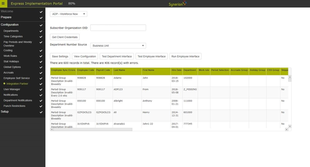
Task: Collapse the Configuration section in the sidebar
Action: [10, 25]
